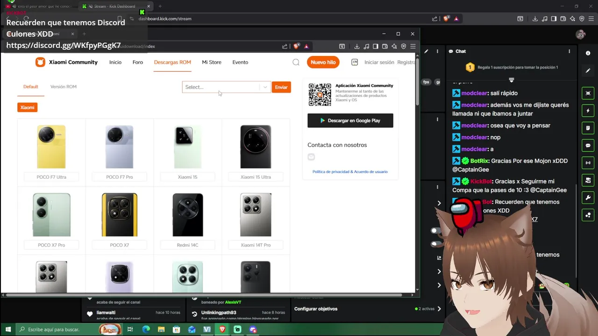Click the contact icon under Contacta con nosotros
Image resolution: width=598 pixels, height=336 pixels.
pyautogui.click(x=311, y=157)
